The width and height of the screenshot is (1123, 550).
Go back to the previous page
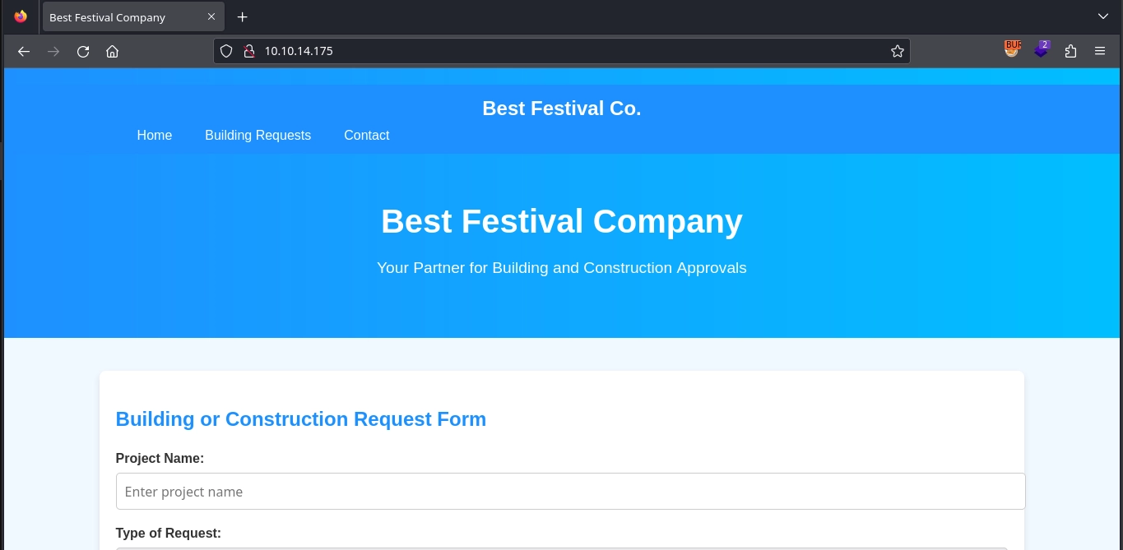point(24,51)
